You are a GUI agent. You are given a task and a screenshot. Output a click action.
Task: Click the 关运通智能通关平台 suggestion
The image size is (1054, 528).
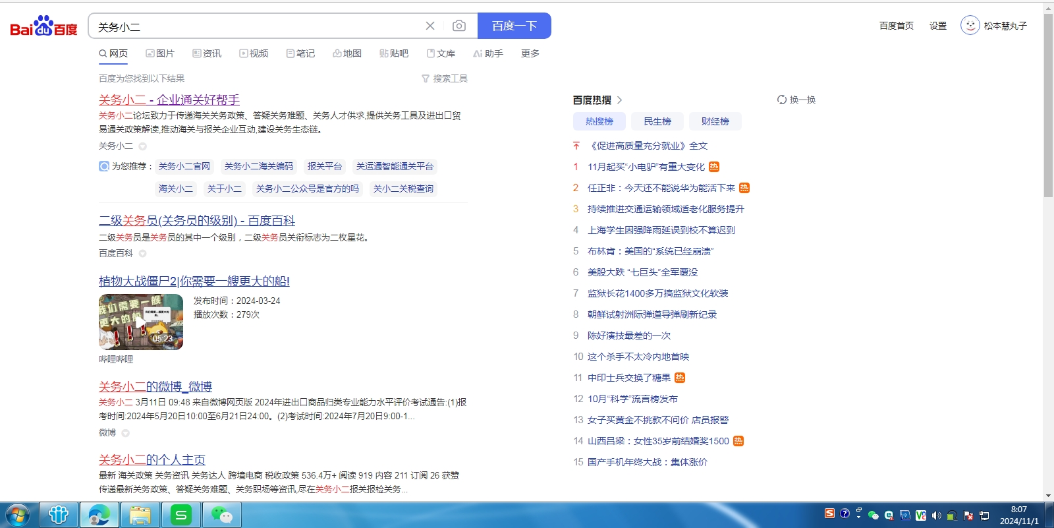tap(395, 166)
